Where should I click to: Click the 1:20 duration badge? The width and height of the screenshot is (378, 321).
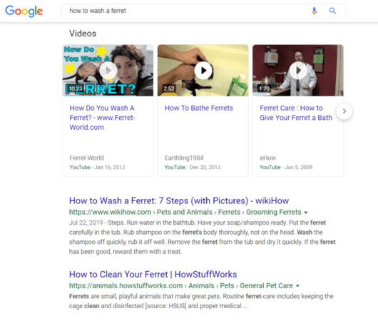(x=264, y=88)
